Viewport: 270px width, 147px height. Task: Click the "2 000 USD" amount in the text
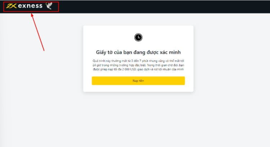(129, 69)
